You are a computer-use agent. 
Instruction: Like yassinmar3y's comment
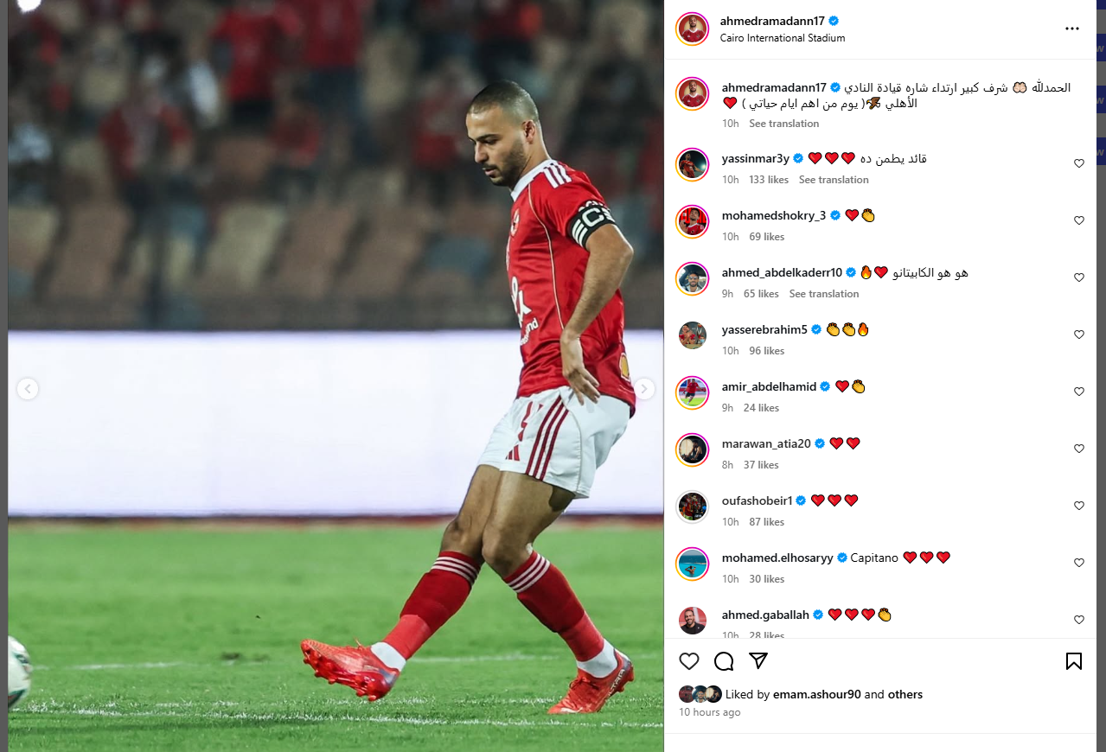coord(1078,163)
